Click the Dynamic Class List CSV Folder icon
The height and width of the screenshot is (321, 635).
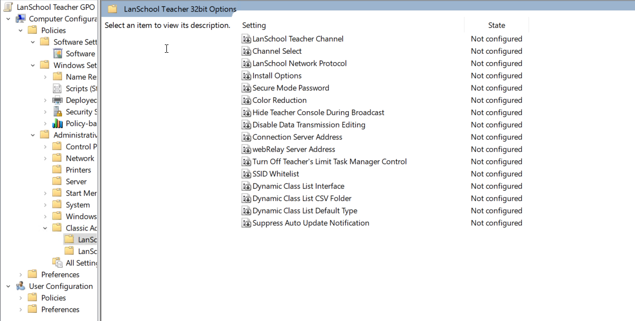[246, 198]
